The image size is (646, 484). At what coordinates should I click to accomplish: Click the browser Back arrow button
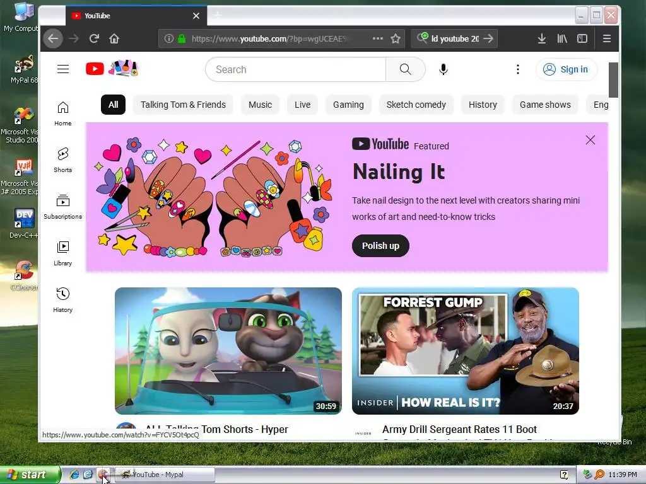coord(53,38)
